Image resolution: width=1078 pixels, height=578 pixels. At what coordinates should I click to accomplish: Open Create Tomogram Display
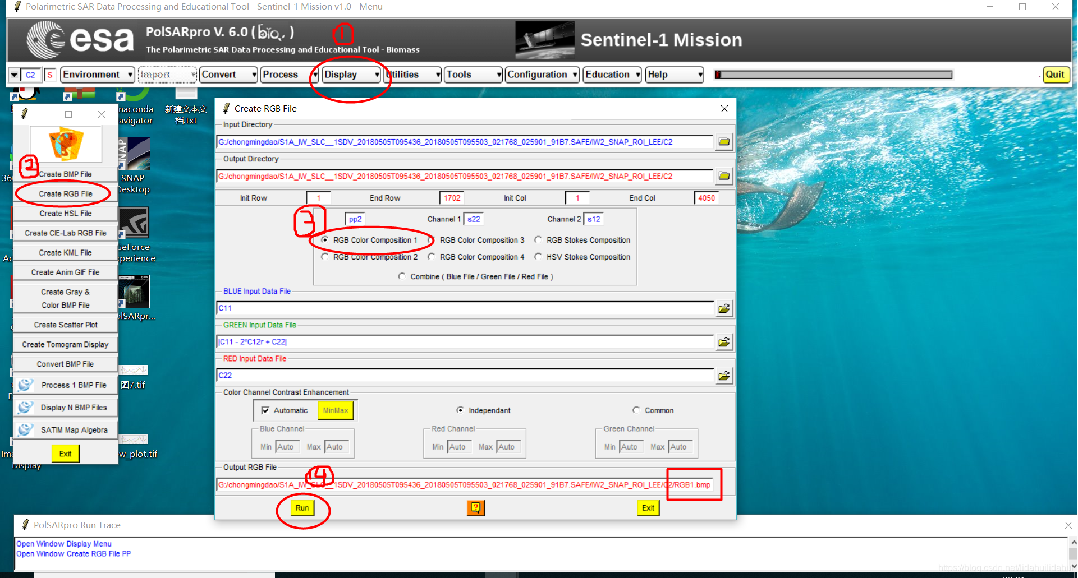66,345
